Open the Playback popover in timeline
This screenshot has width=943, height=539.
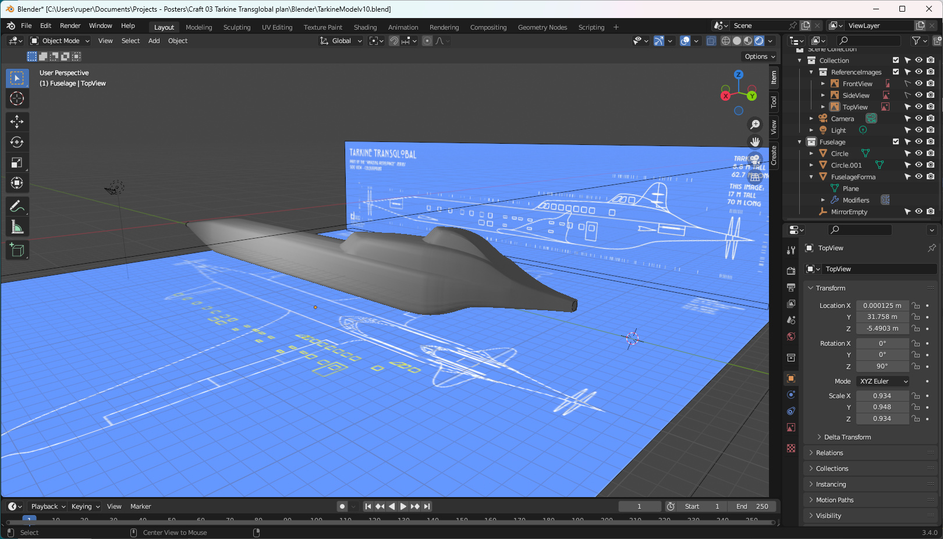pos(48,506)
